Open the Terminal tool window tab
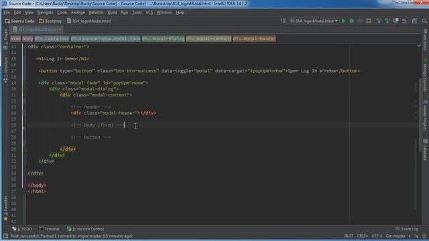429x241 pixels. 49,229
